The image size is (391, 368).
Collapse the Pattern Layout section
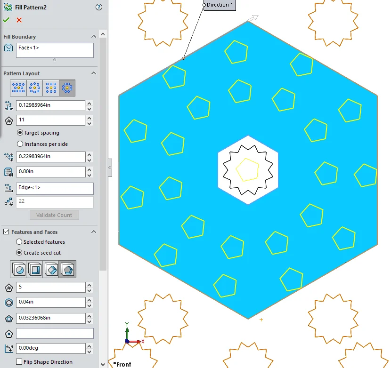tap(93, 73)
